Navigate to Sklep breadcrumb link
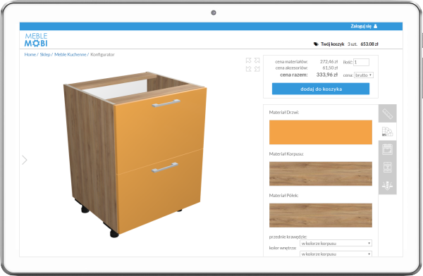 point(45,54)
